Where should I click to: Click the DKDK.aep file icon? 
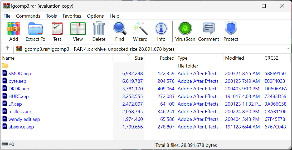point(5,88)
